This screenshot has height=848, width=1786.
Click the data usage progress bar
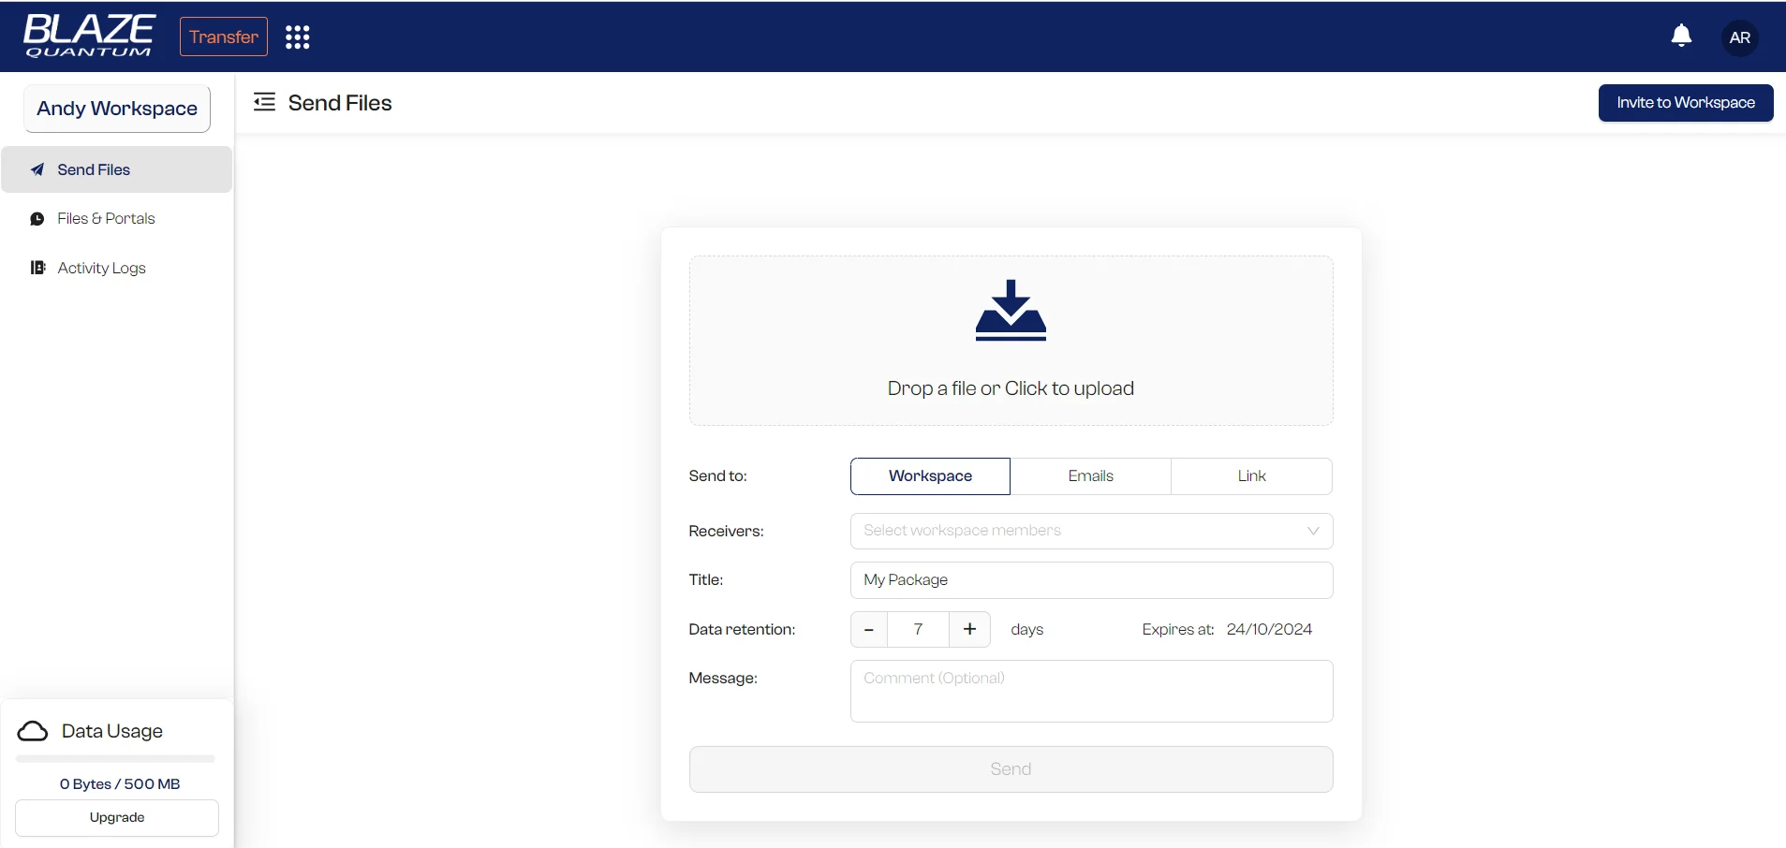(x=114, y=759)
